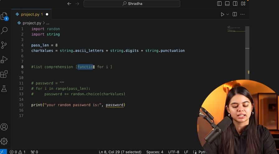This screenshot has width=279, height=154.
Task: Show errors count in the status bar
Action: [x=13, y=152]
